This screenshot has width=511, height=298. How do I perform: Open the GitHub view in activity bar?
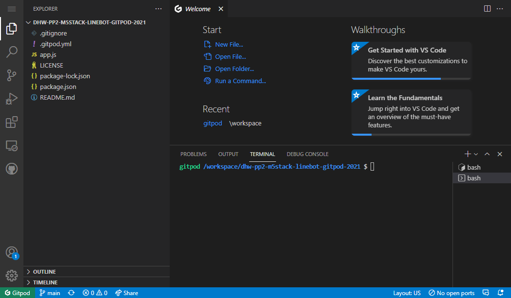tap(11, 169)
